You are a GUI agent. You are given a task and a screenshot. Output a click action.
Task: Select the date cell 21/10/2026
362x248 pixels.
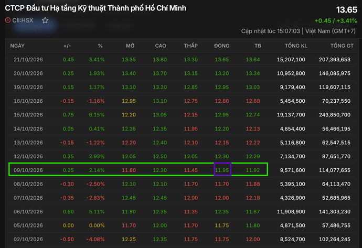tap(28, 60)
